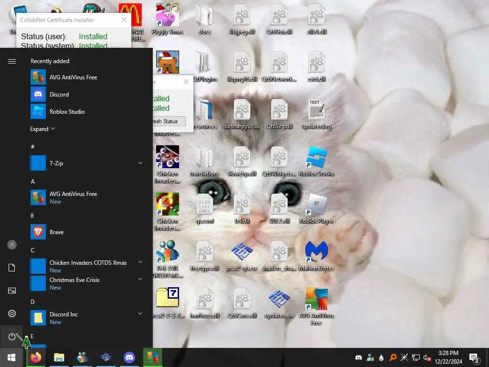The height and width of the screenshot is (367, 489).
Task: Open the notification center in taskbar
Action: click(x=474, y=358)
